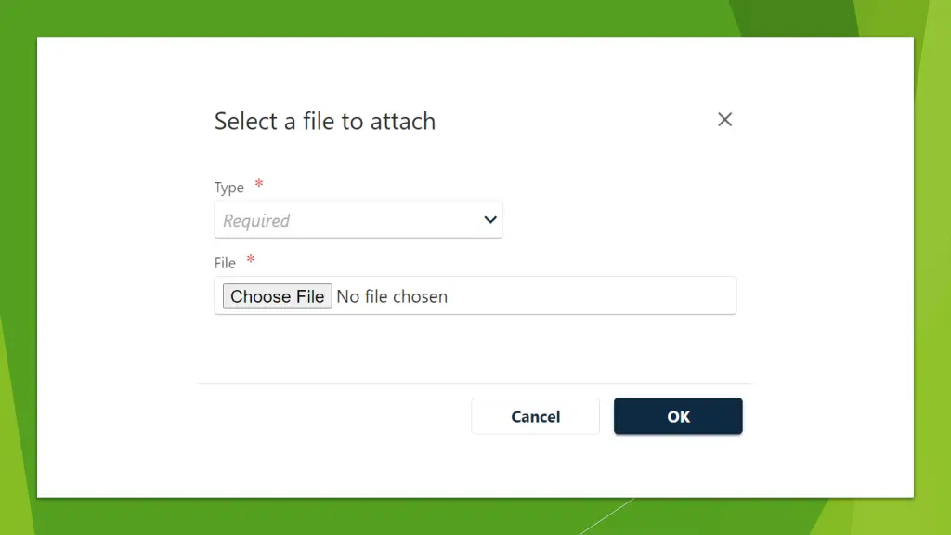Click the red asterisk beside File

click(x=251, y=261)
